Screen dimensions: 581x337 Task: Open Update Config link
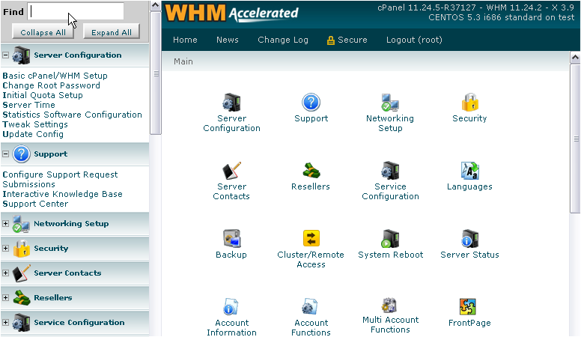(33, 134)
